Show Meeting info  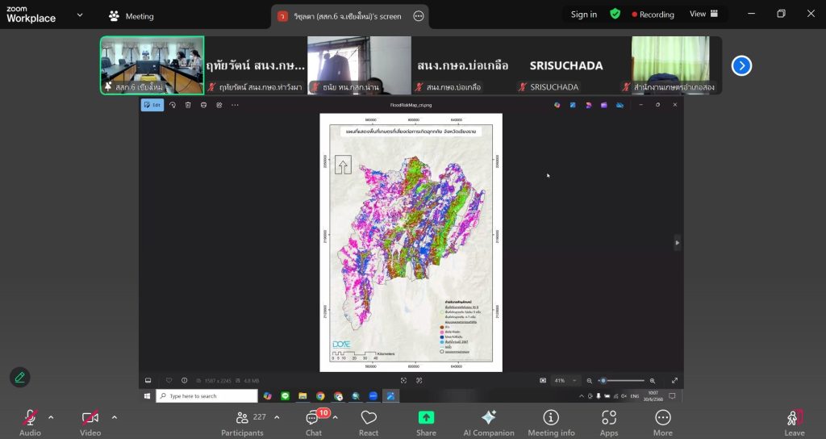551,421
